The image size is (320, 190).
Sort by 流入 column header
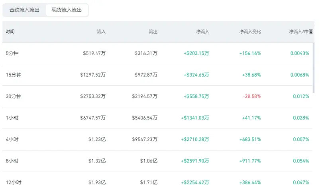[x=101, y=32]
